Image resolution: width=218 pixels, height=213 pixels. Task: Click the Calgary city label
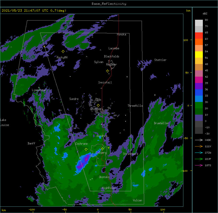[101, 153]
